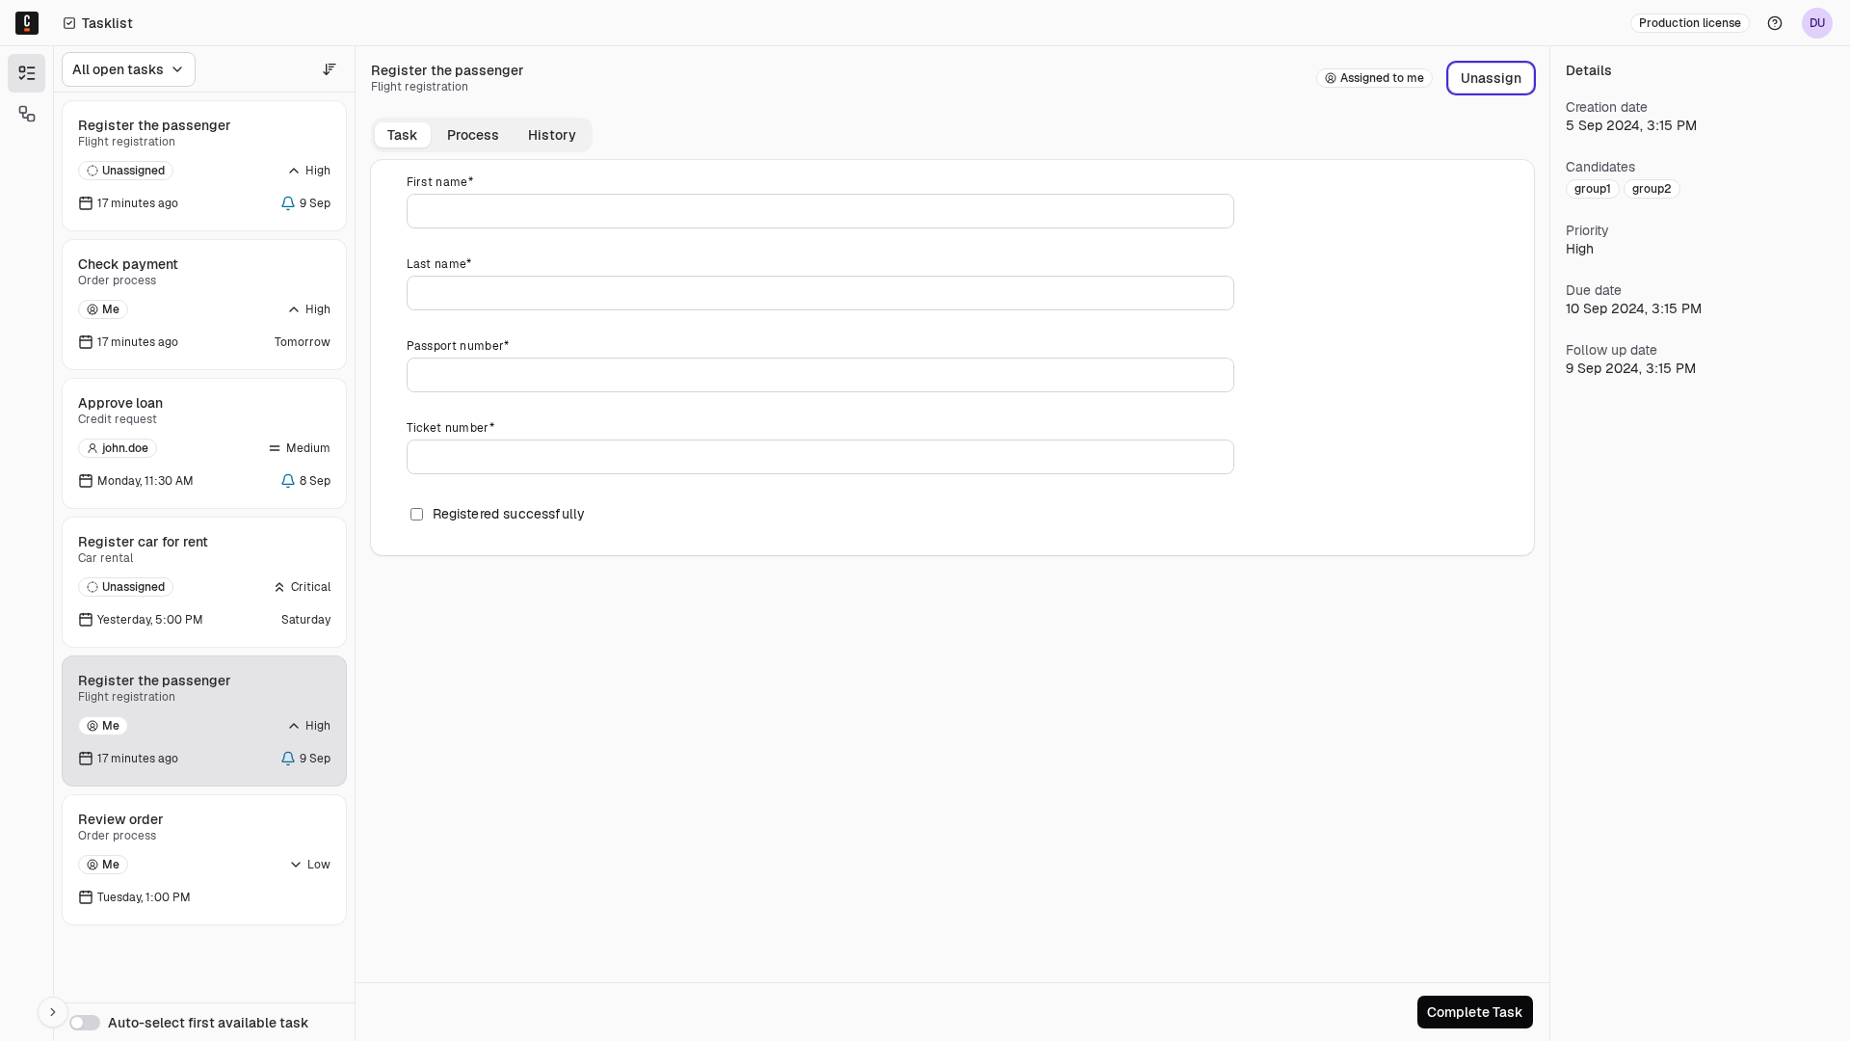Click the Production license badge

click(1690, 23)
